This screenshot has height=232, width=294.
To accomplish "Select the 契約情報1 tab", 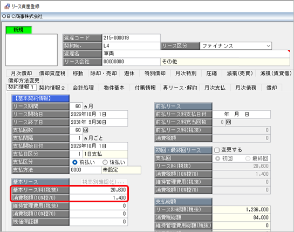I will pos(21,87).
